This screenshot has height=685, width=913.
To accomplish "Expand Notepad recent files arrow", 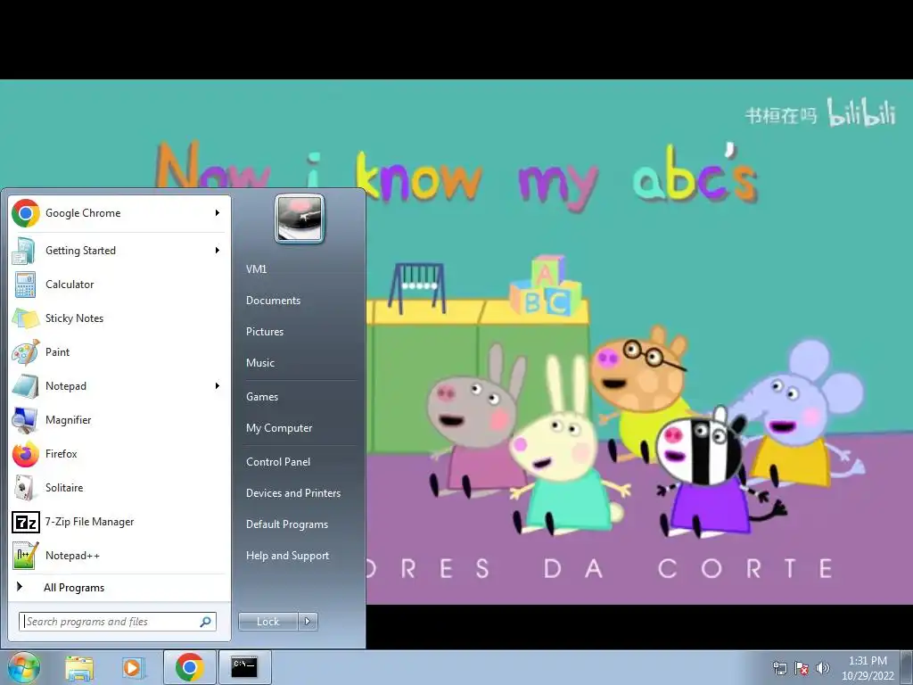I will 218,385.
